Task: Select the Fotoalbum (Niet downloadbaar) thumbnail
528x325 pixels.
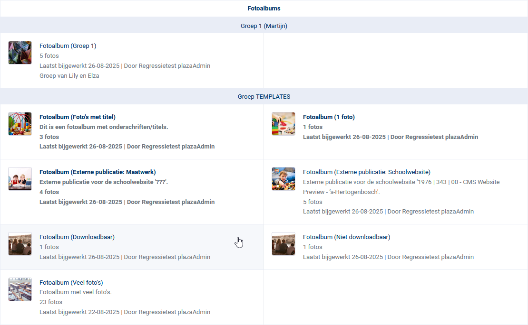Action: pyautogui.click(x=284, y=244)
